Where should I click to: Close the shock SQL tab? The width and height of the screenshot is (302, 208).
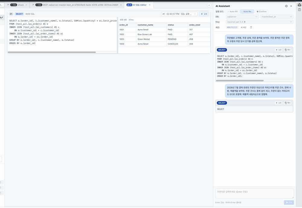coord(26,5)
